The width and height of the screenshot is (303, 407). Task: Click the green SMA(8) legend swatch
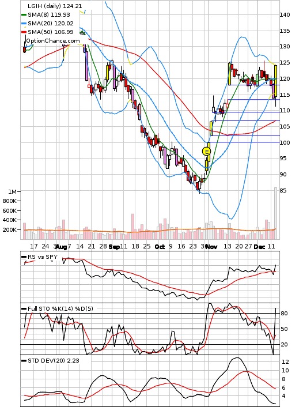tap(24, 15)
